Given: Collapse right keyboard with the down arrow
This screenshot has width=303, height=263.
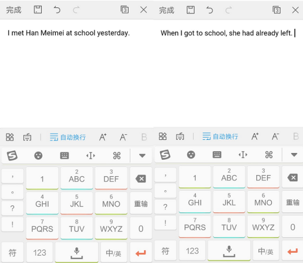Looking at the screenshot, I should [x=294, y=155].
